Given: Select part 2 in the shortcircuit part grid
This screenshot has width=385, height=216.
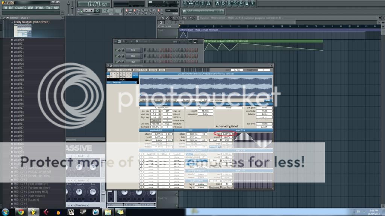Looking at the screenshot, I should [111, 74].
